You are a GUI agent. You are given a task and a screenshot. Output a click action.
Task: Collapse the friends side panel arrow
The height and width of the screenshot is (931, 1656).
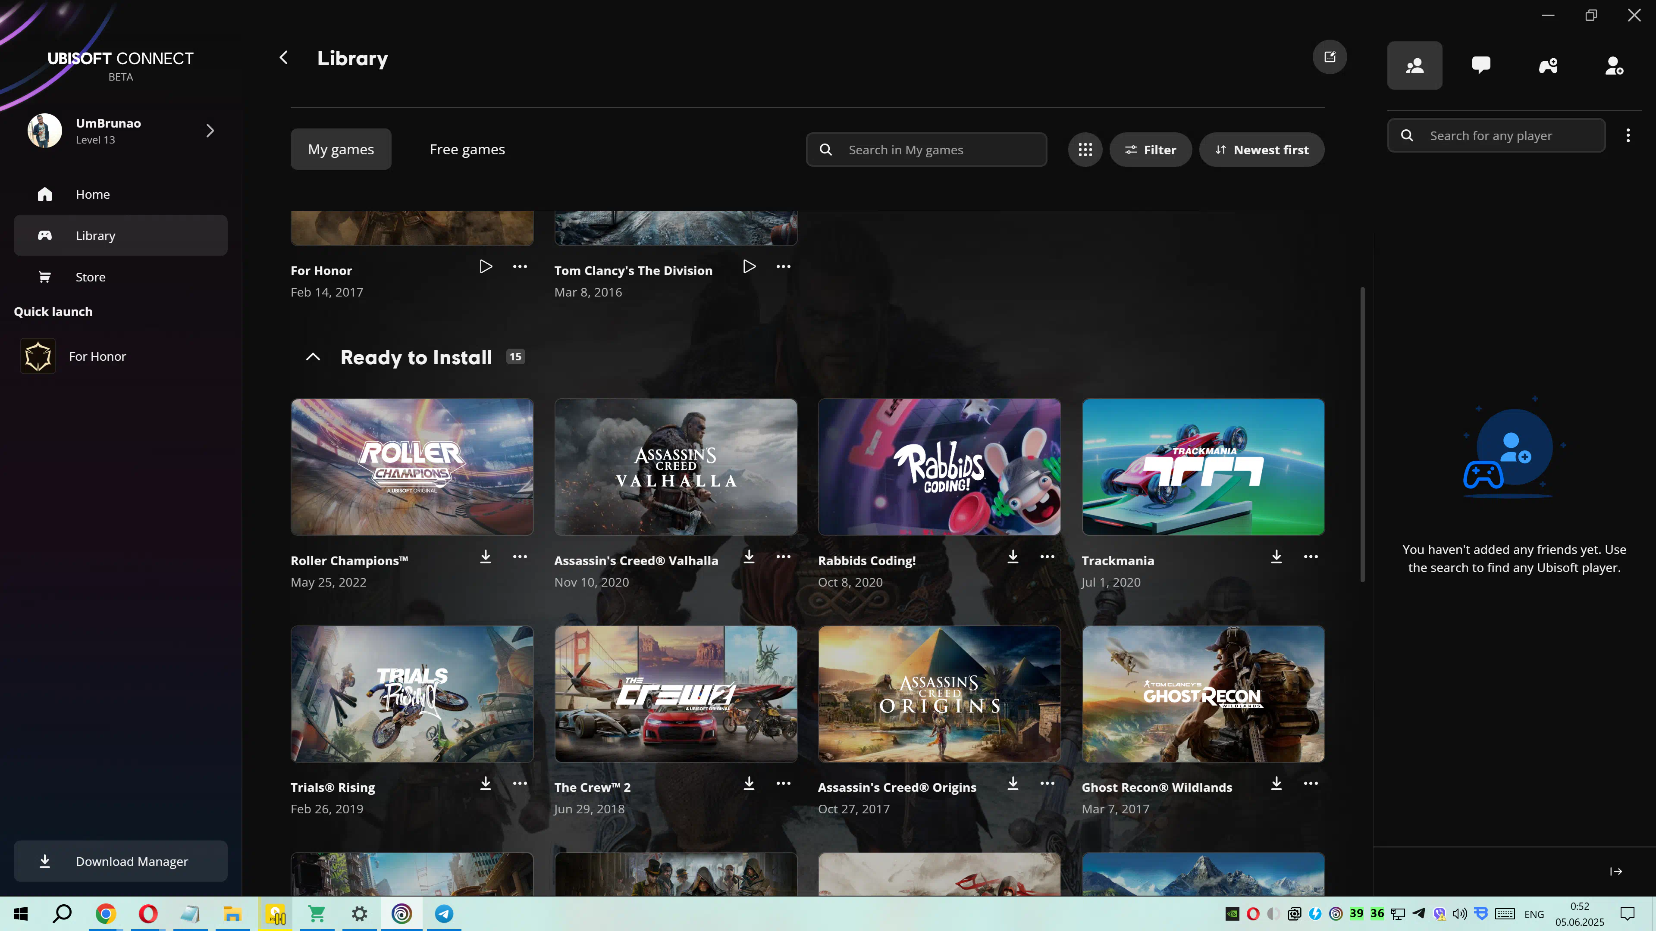[1615, 872]
